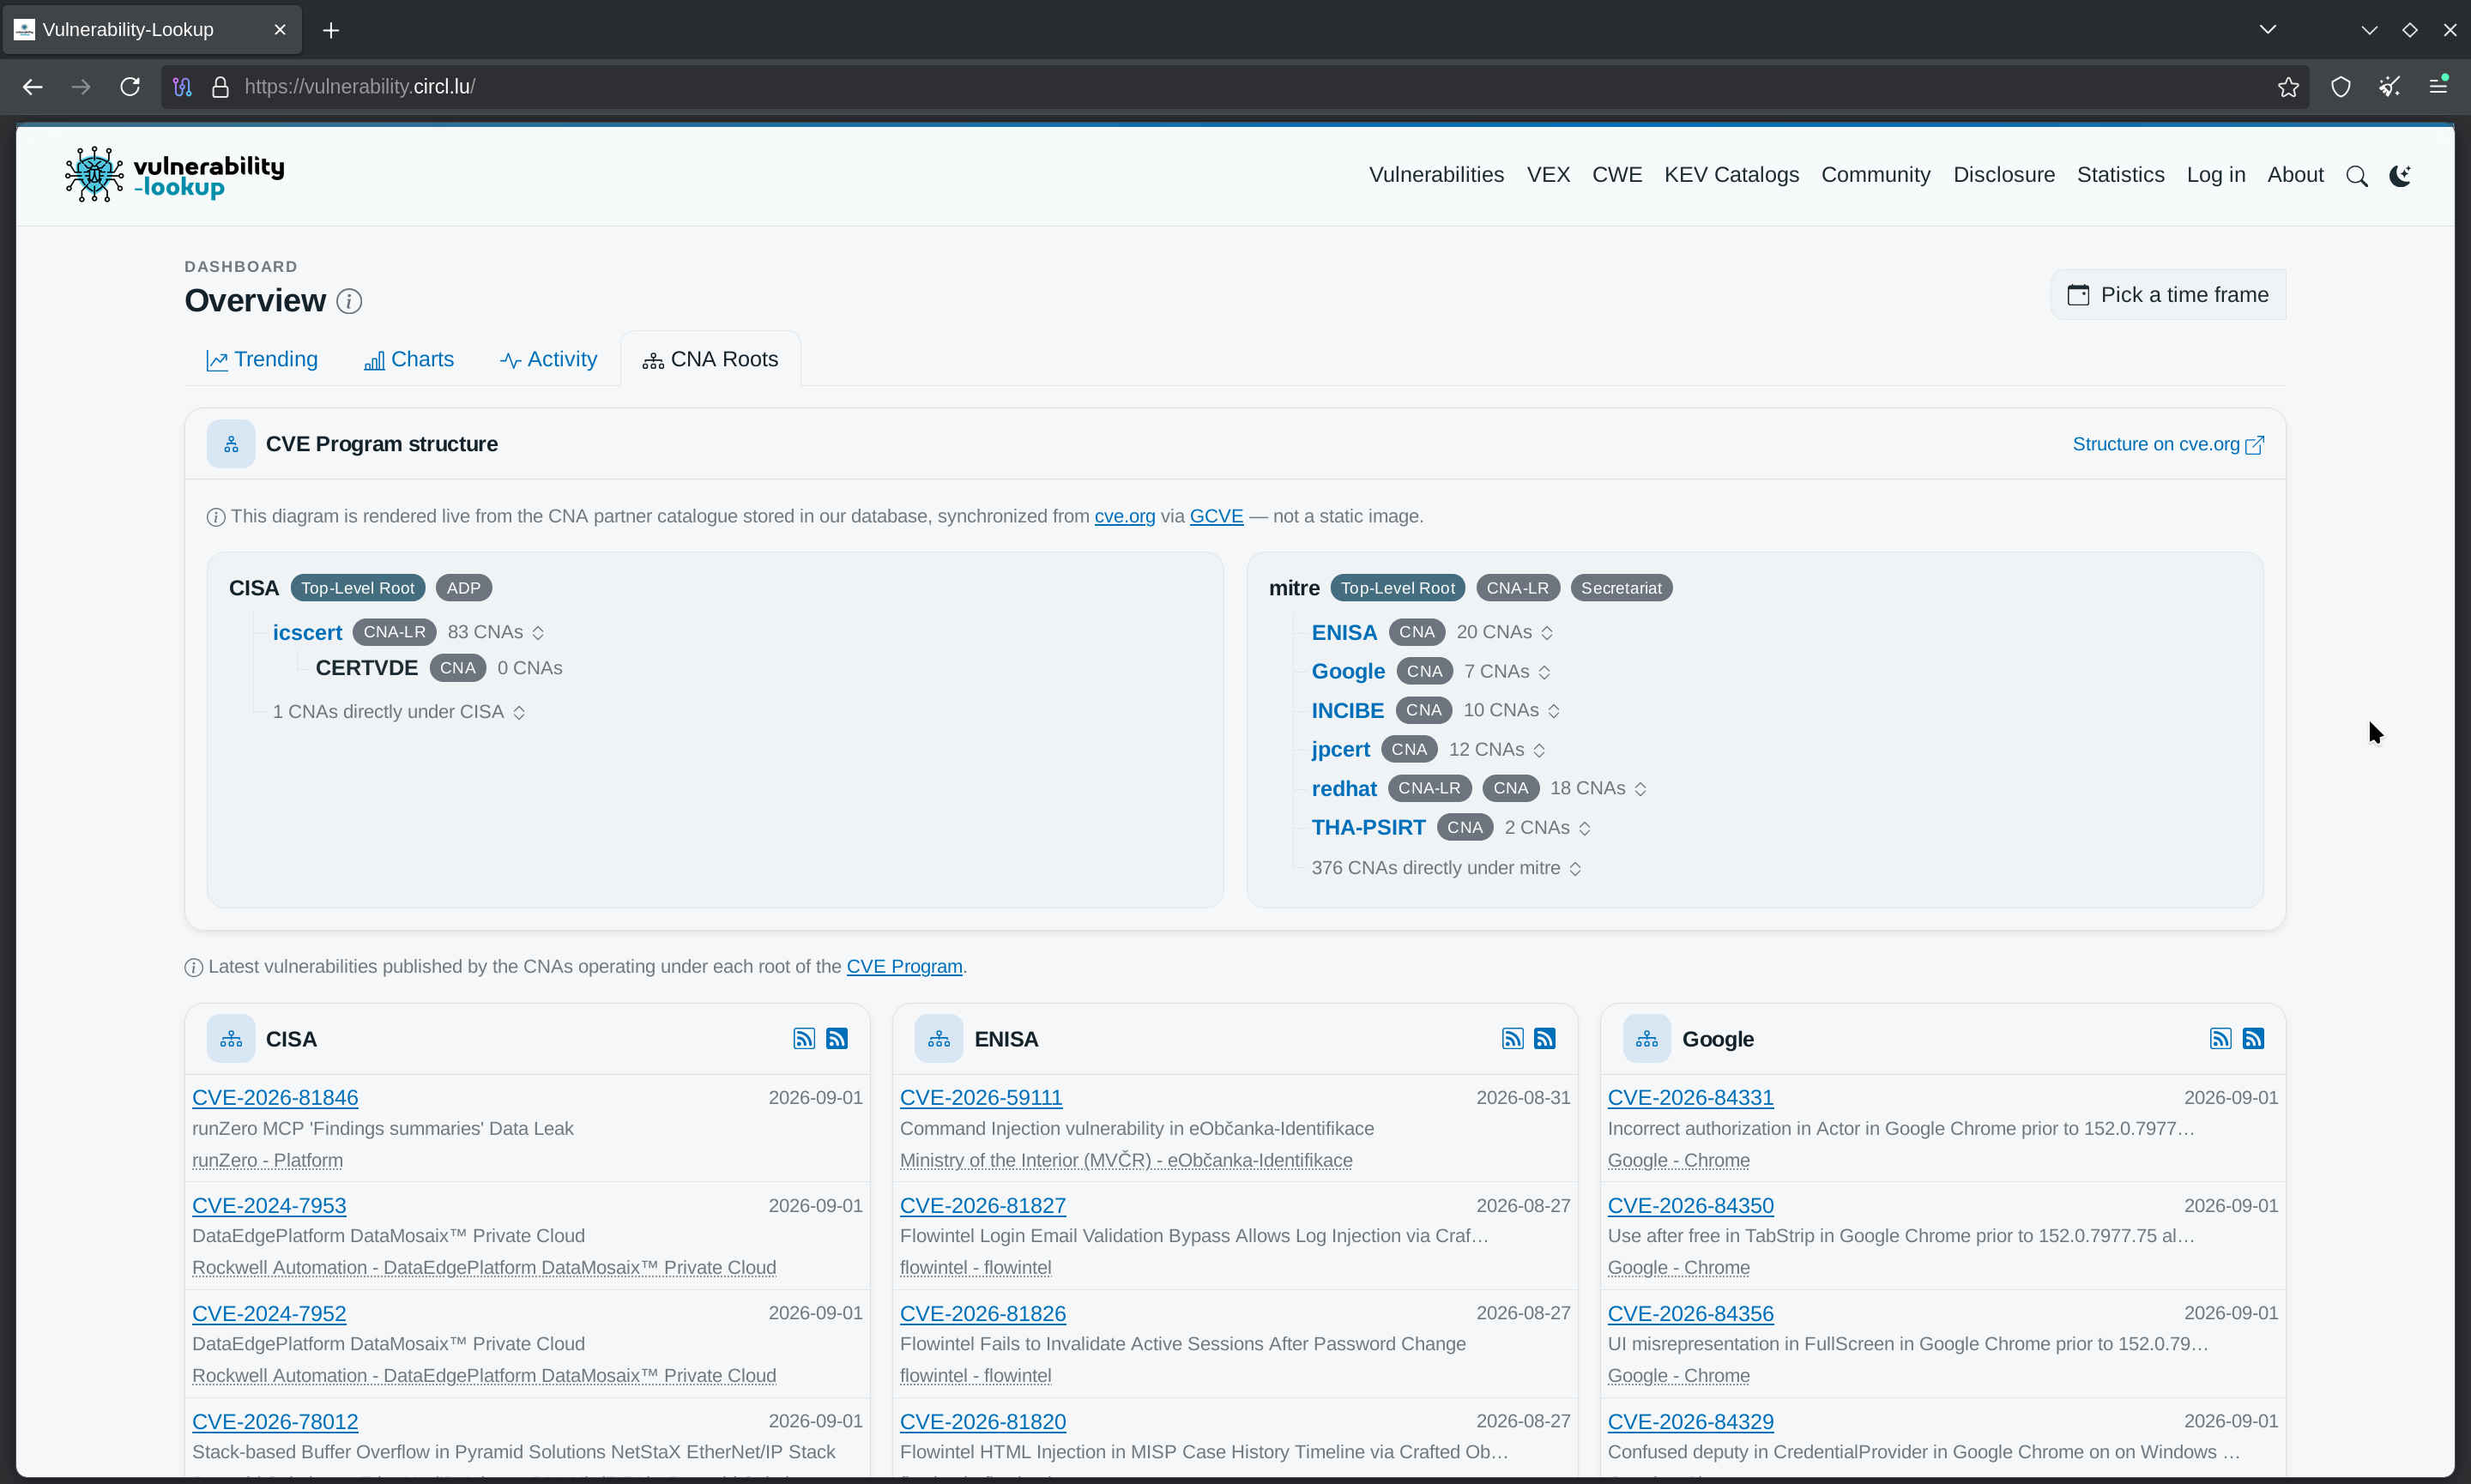This screenshot has height=1484, width=2471.
Task: Open first RSS feed icon for Google
Action: pyautogui.click(x=2220, y=1039)
